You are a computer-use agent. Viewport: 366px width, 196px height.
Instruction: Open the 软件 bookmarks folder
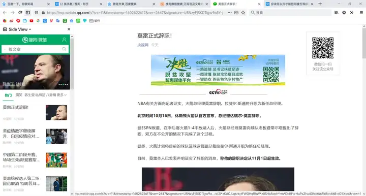(95, 21)
